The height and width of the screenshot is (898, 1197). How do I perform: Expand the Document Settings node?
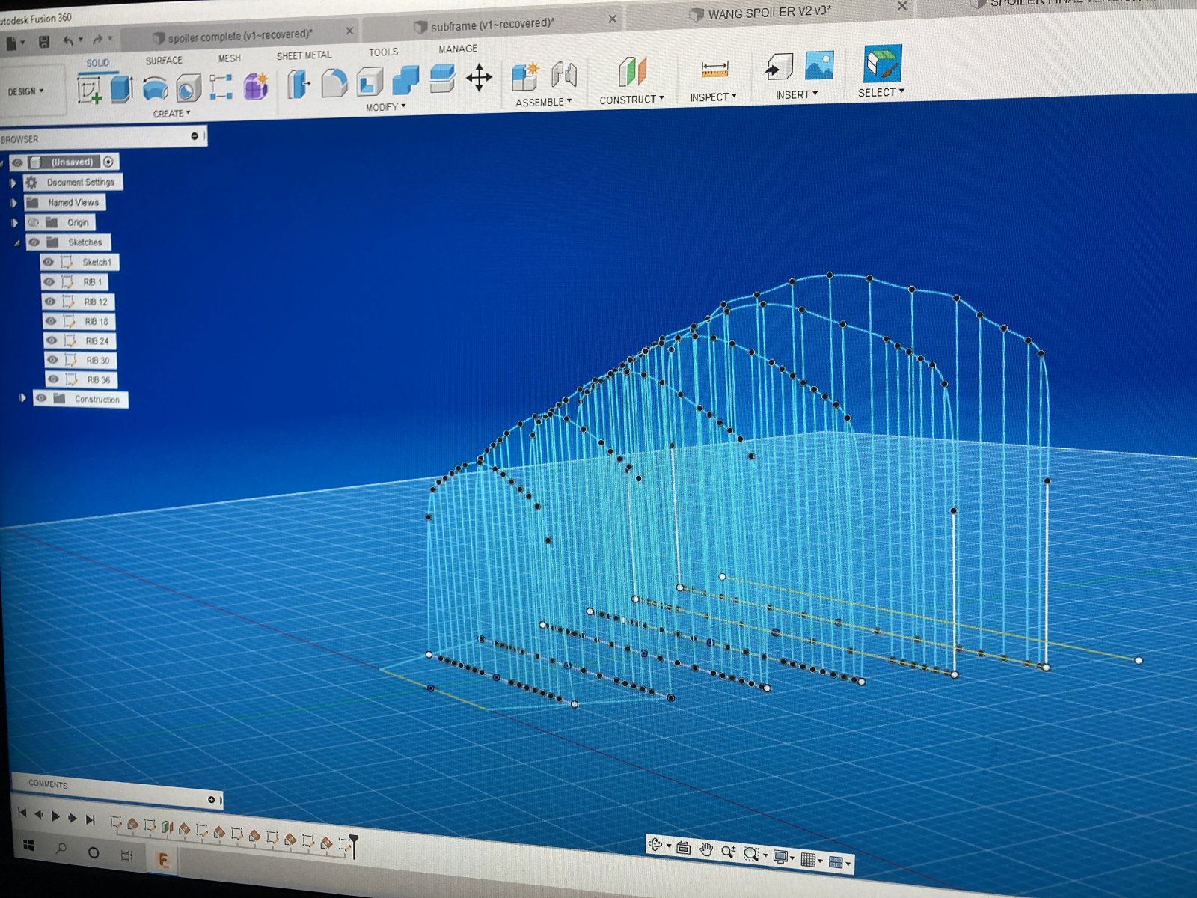click(x=12, y=183)
